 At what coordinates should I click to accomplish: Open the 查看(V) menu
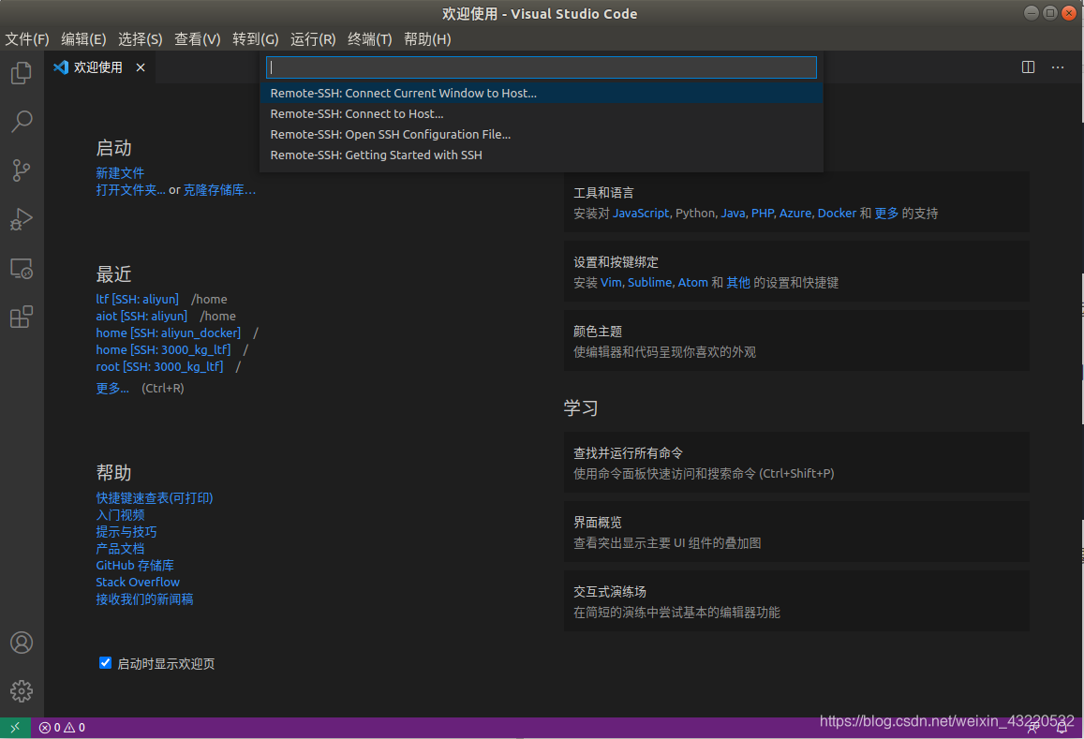pos(197,38)
